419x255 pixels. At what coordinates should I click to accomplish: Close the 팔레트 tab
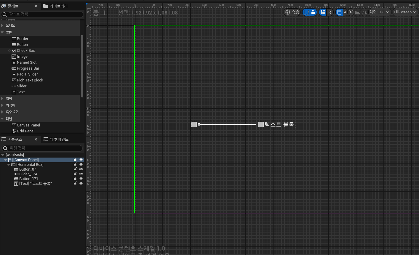[36, 6]
